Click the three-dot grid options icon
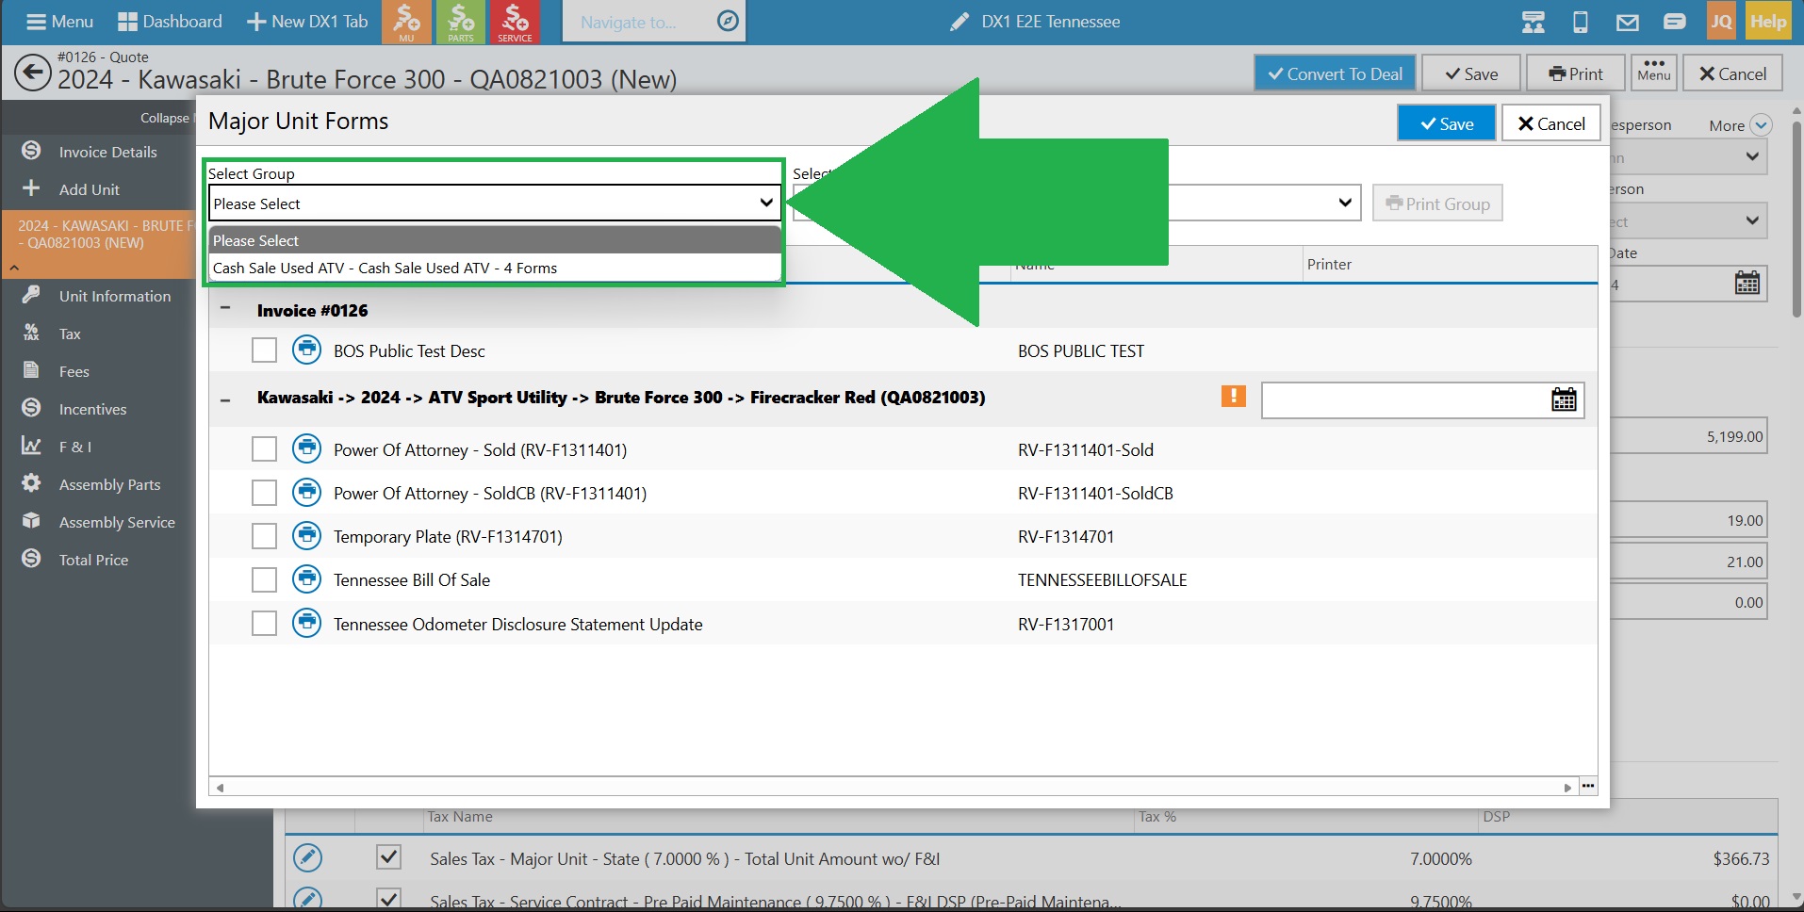This screenshot has height=912, width=1804. pyautogui.click(x=1588, y=786)
